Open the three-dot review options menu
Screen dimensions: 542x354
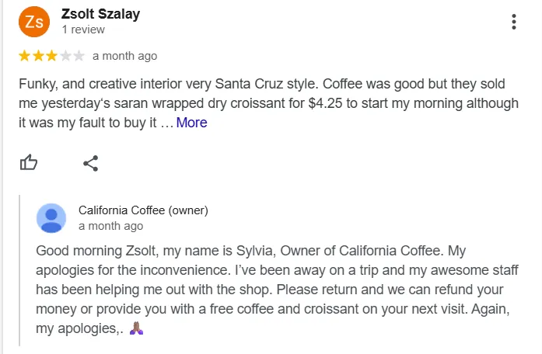pyautogui.click(x=514, y=22)
